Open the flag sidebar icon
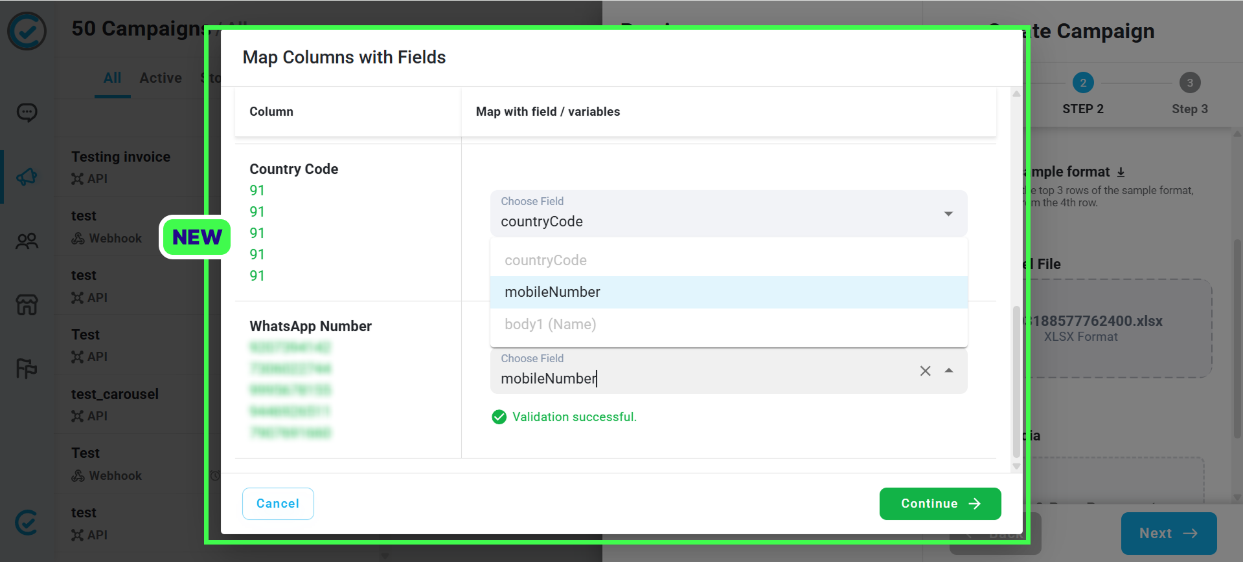Image resolution: width=1243 pixels, height=562 pixels. [x=27, y=369]
